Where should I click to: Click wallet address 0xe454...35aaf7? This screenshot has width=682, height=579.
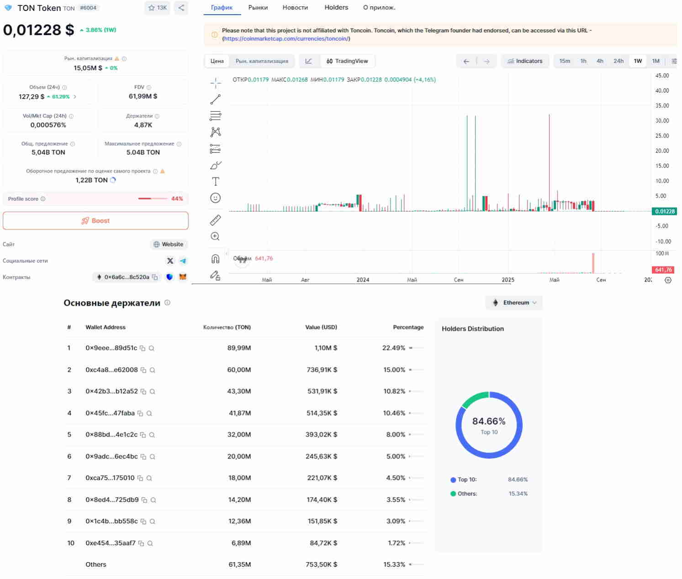(x=111, y=543)
